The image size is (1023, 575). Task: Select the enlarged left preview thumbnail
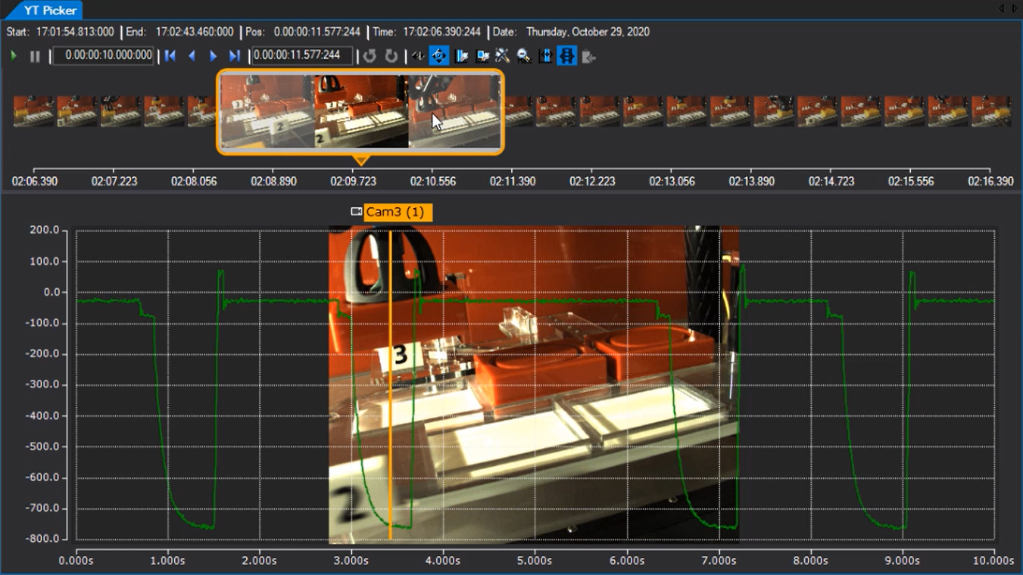(267, 111)
